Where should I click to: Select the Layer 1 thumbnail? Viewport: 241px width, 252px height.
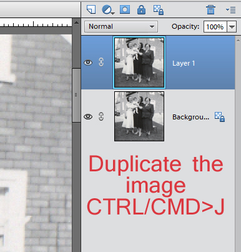click(139, 63)
